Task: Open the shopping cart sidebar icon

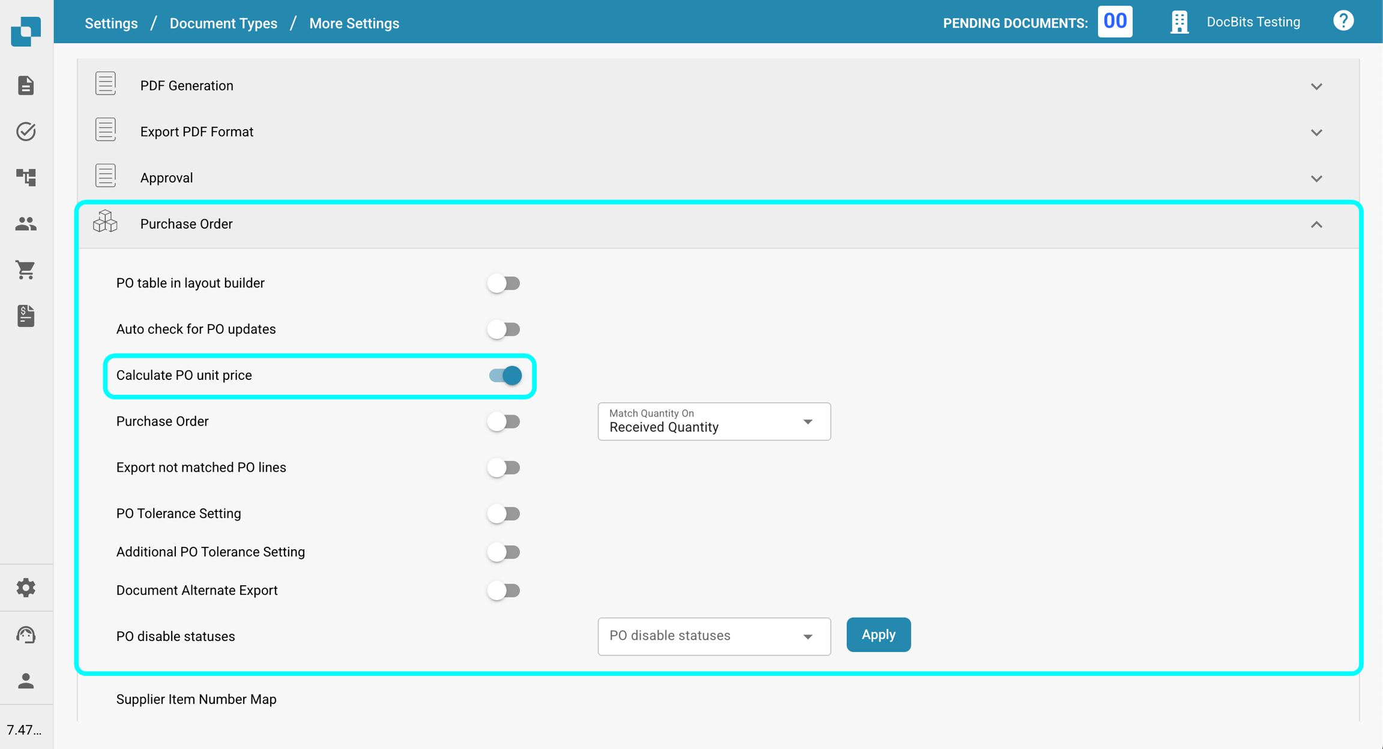Action: pyautogui.click(x=26, y=269)
